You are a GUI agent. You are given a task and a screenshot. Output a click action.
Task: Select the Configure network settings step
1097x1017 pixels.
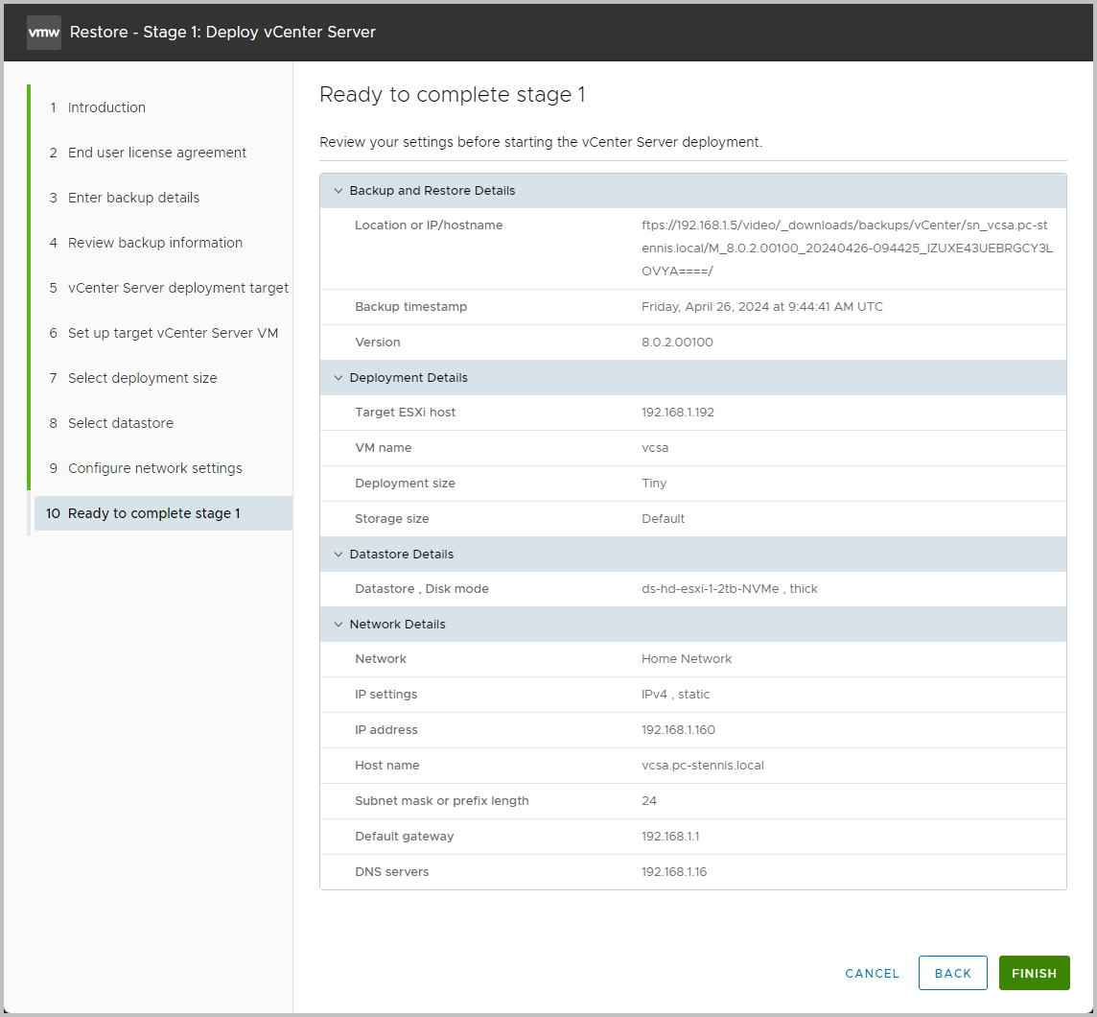pyautogui.click(x=154, y=467)
